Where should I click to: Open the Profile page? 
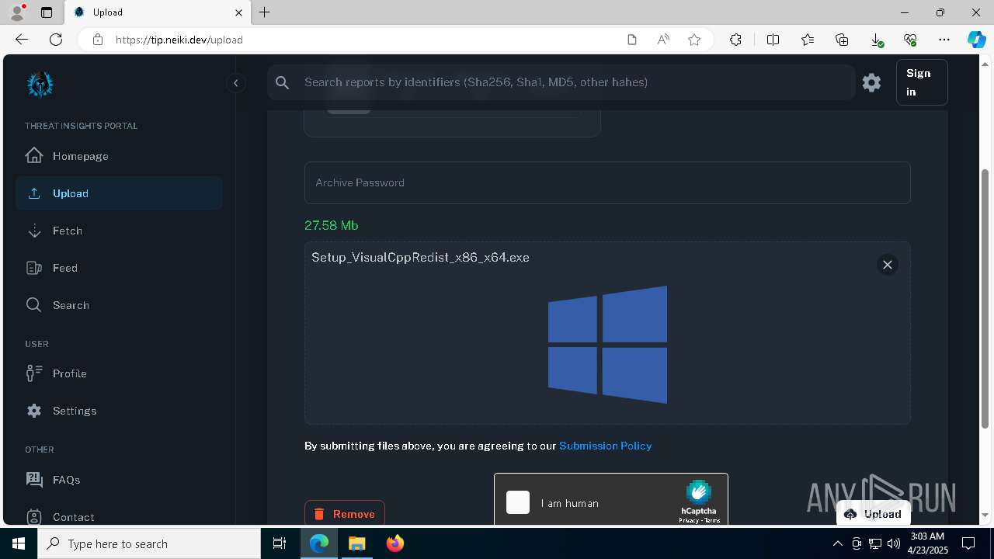[119, 373]
